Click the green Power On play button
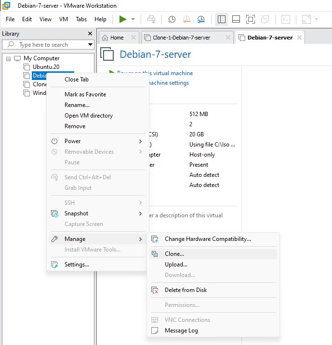This screenshot has width=332, height=345. coord(123,19)
